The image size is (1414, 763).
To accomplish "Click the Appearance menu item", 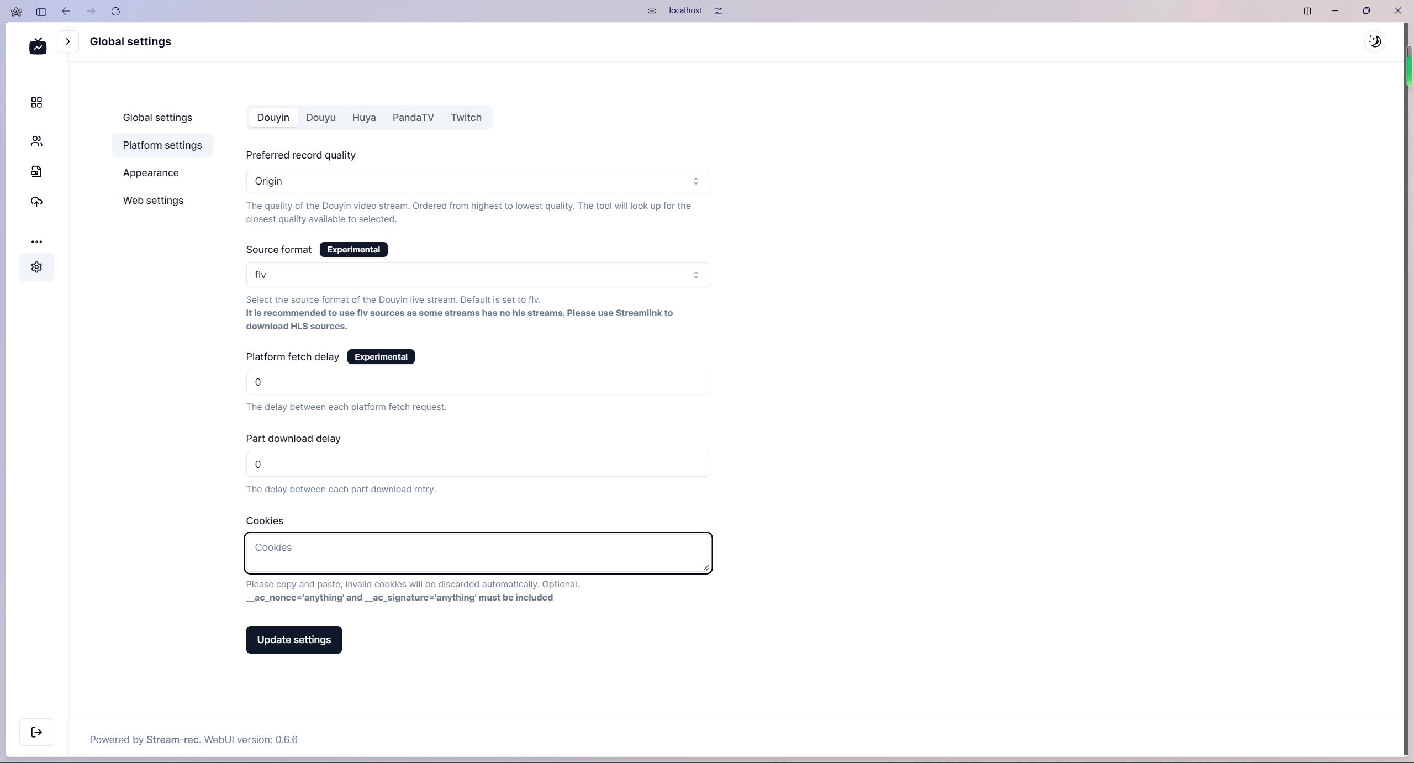I will point(149,172).
